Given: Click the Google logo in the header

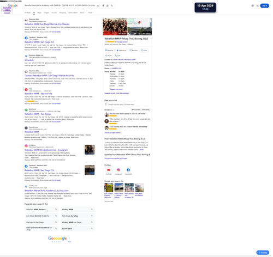Looking at the screenshot, I should click(x=13, y=5).
